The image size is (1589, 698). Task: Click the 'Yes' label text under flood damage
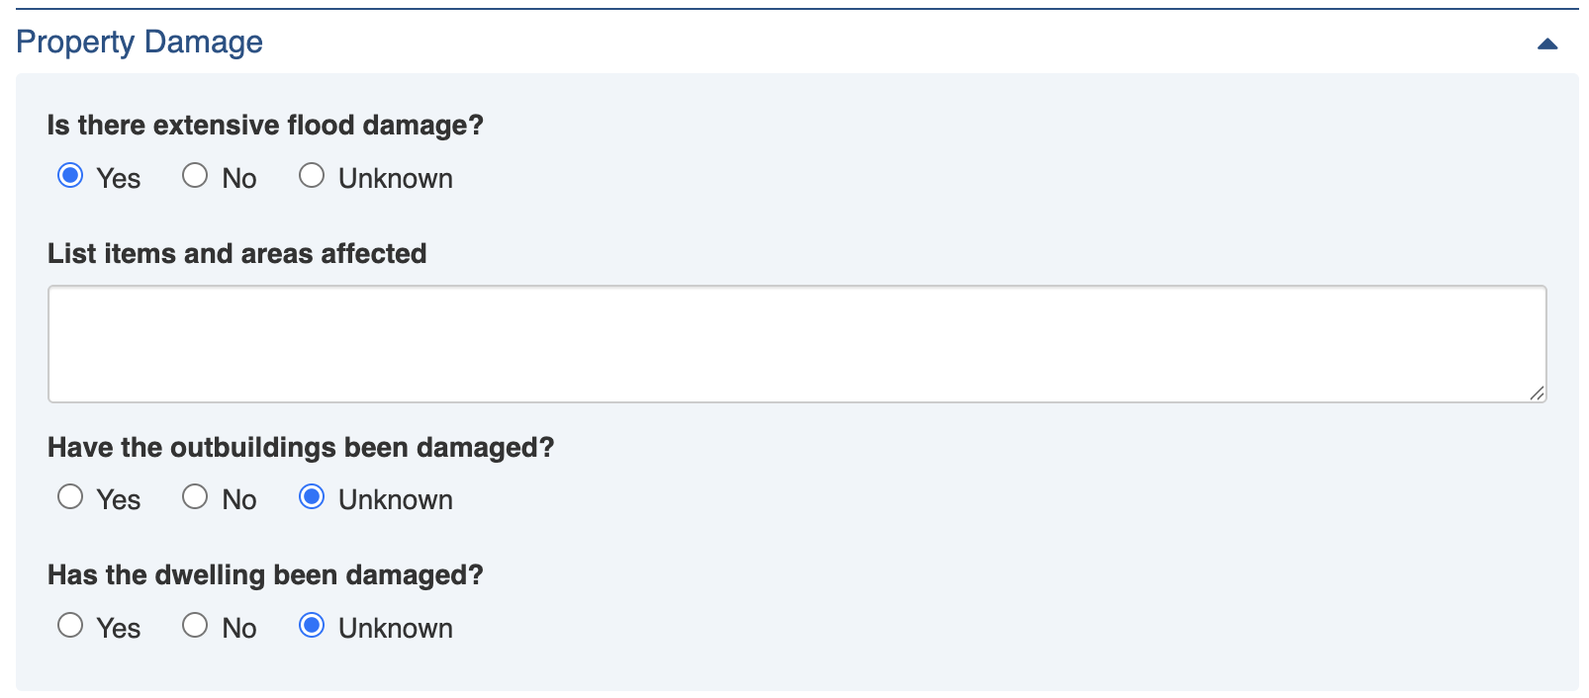point(119,179)
